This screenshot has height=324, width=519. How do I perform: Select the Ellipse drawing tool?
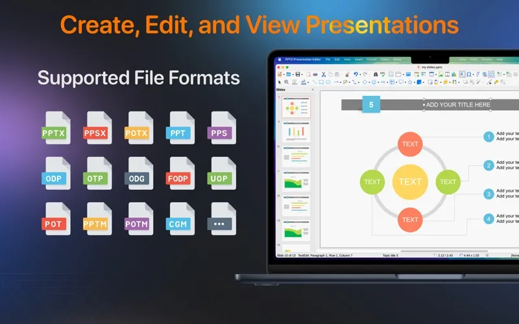(x=328, y=82)
